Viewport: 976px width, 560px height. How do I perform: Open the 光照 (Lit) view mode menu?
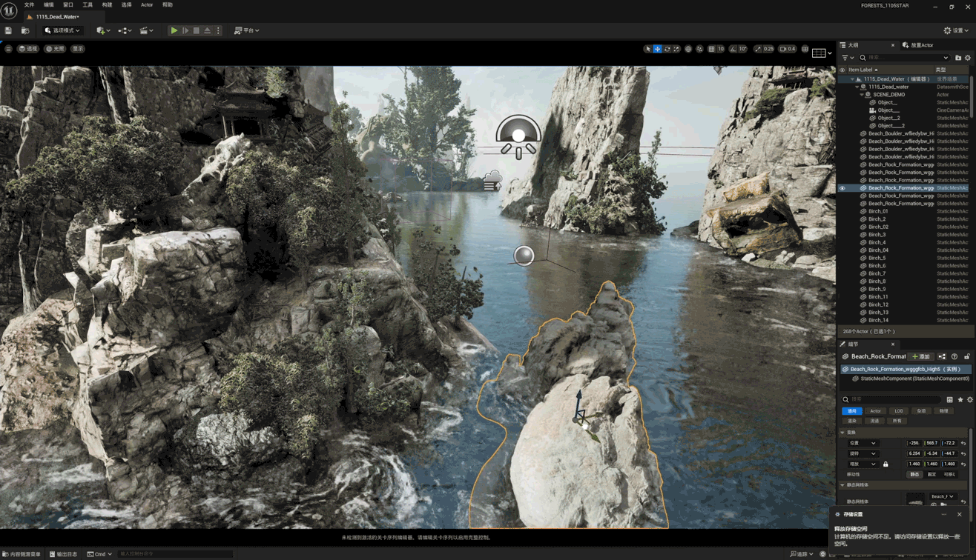click(55, 49)
